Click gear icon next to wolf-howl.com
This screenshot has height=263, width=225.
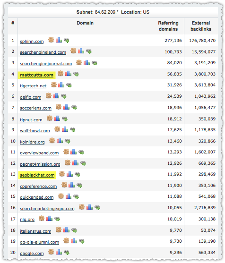point(57,129)
